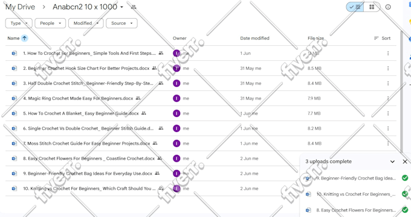This screenshot has height=217, width=411.
Task: Open the view details info icon
Action: point(388,7)
